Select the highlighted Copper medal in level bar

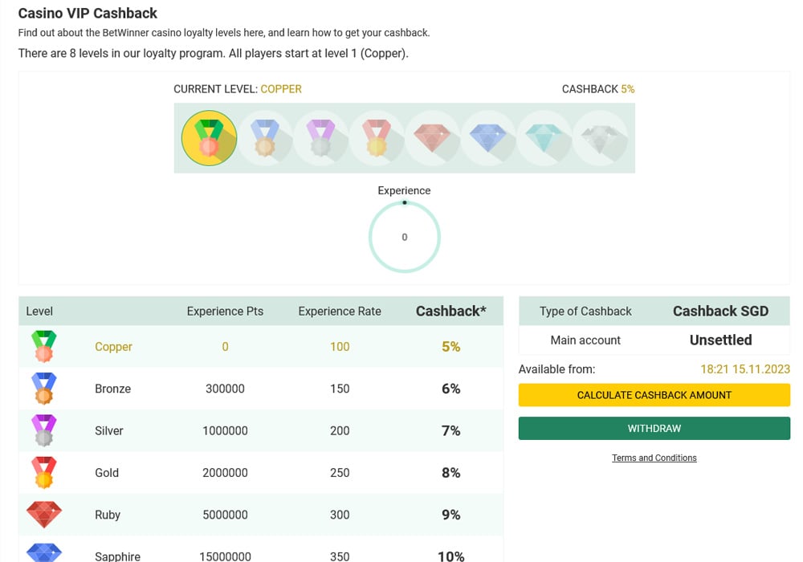coord(209,138)
